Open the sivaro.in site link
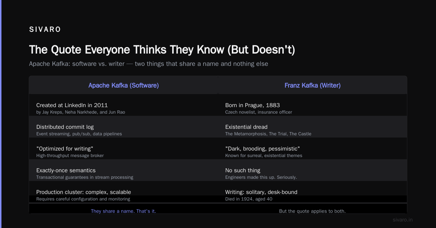436x228 pixels. (x=403, y=220)
